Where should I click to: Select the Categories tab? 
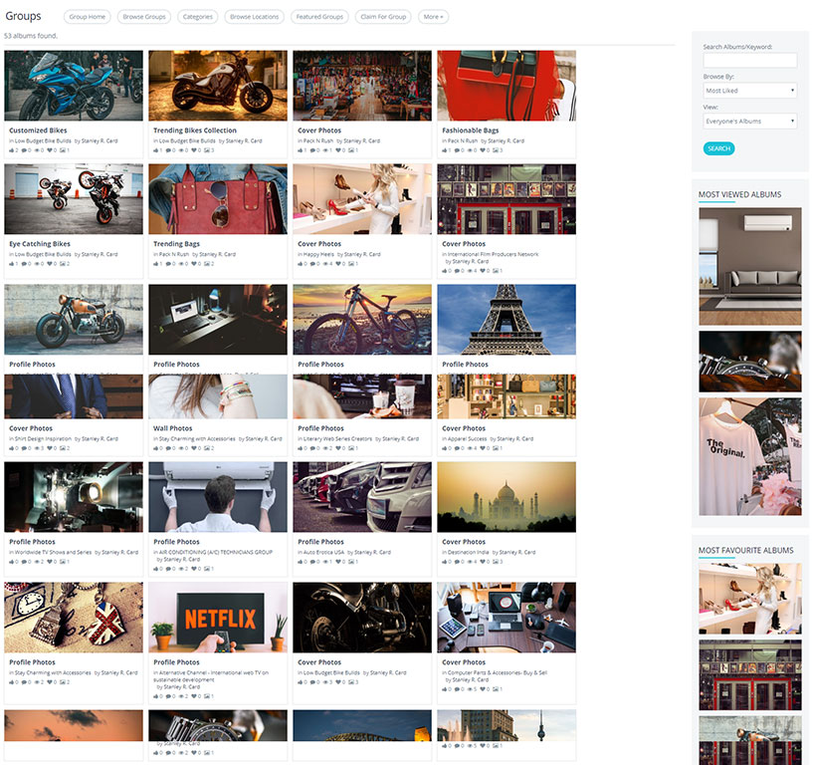[197, 17]
